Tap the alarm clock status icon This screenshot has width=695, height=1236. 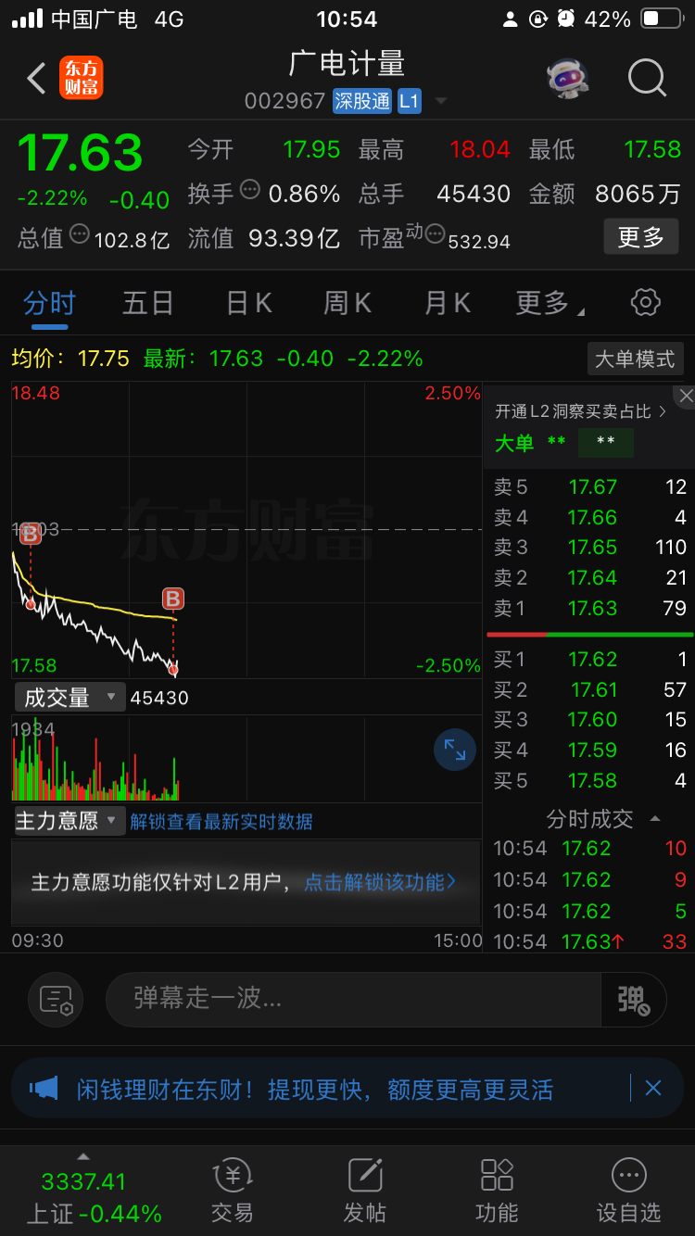point(565,19)
